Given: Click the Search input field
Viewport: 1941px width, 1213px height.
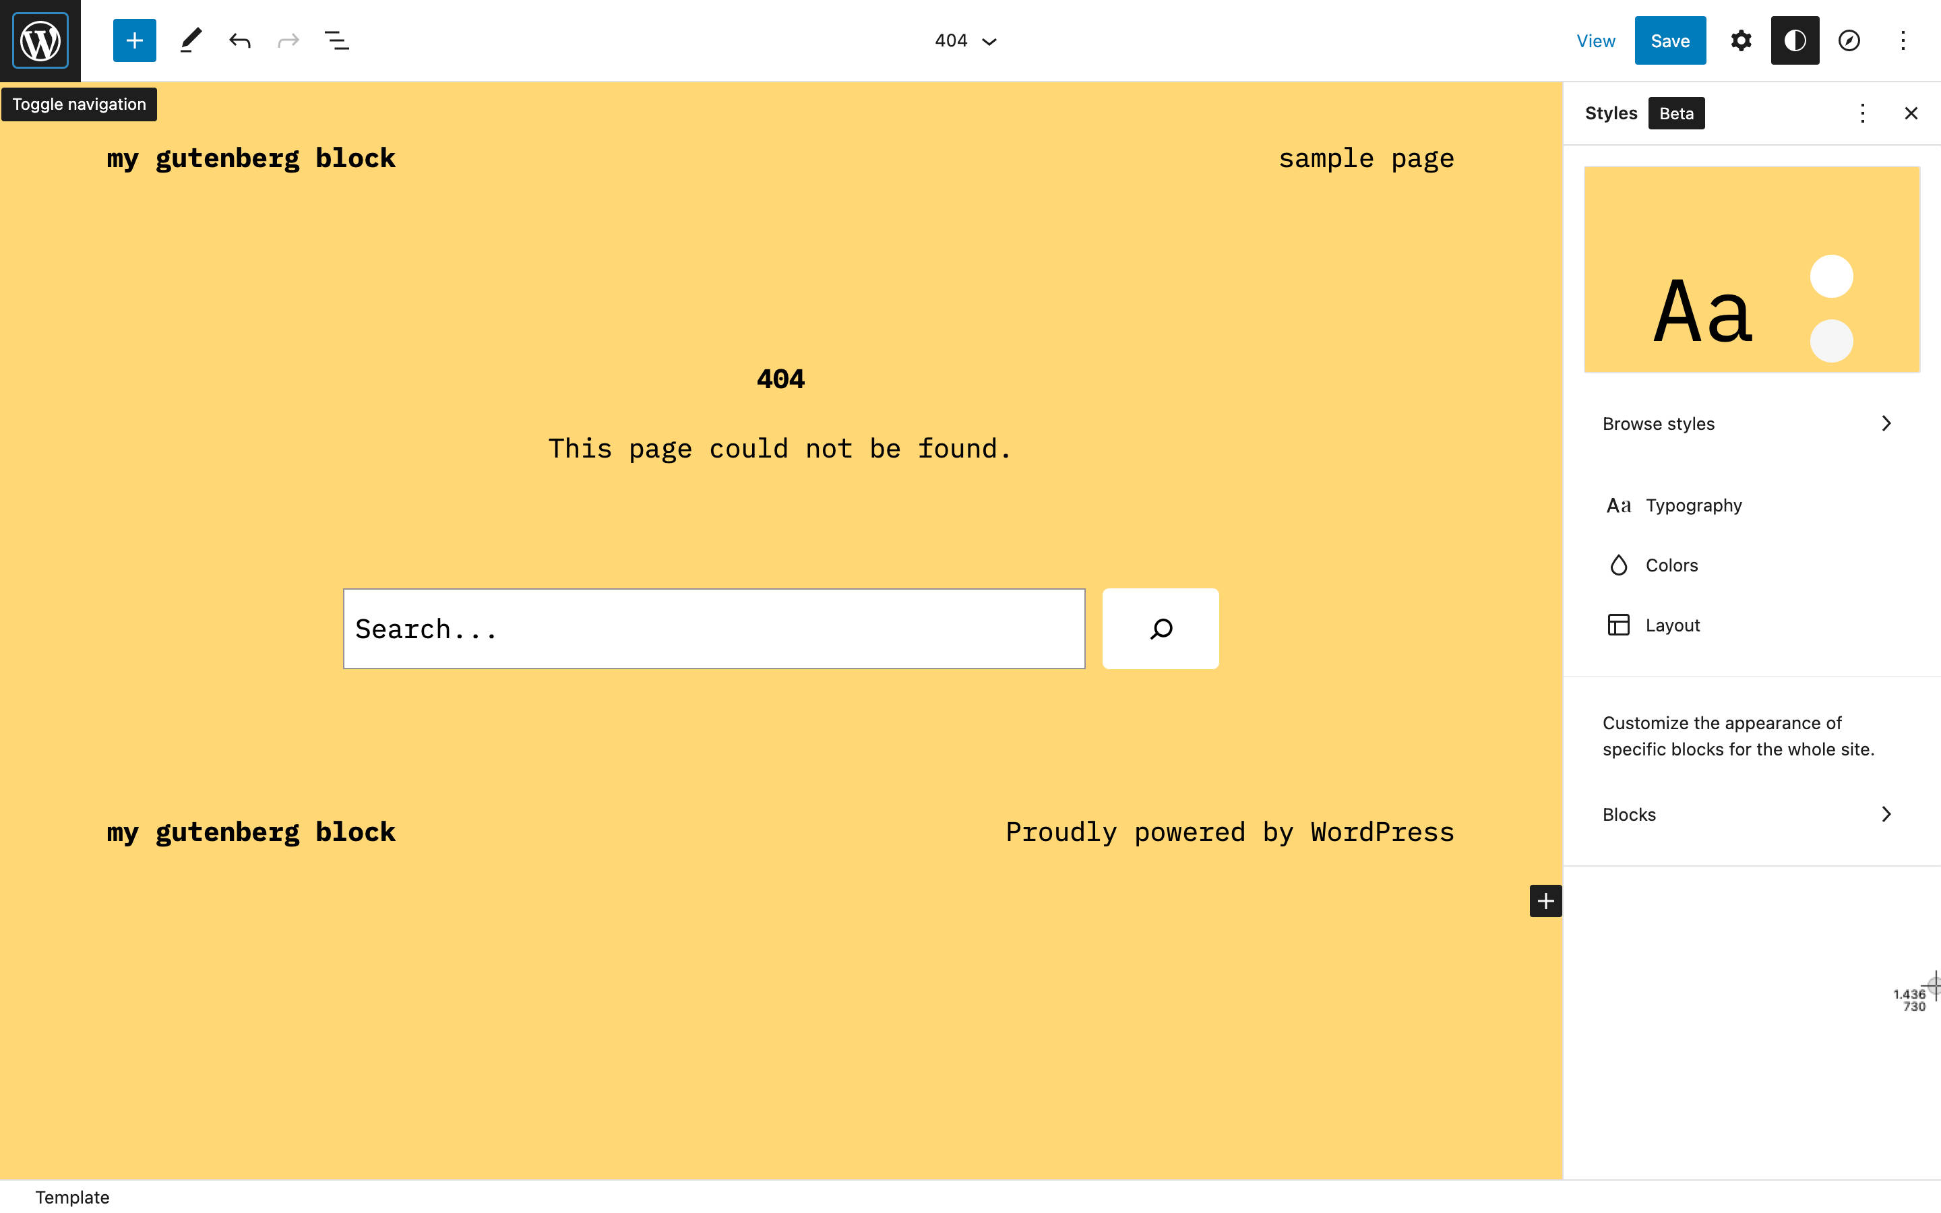Looking at the screenshot, I should click(714, 629).
